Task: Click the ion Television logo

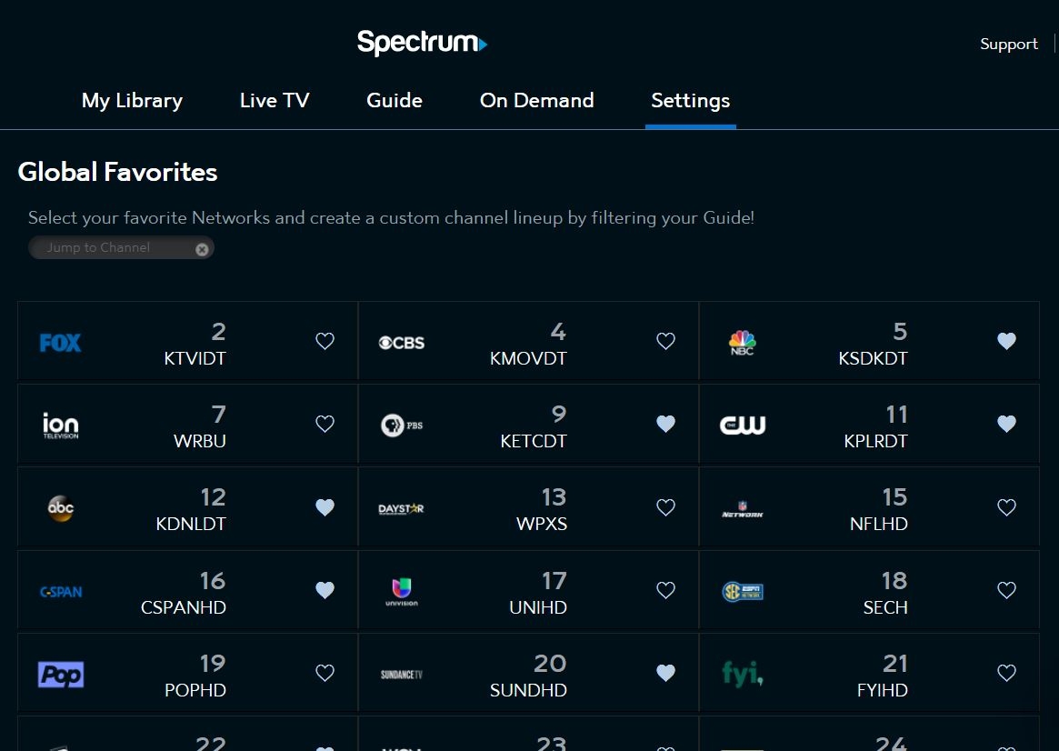Action: coord(60,425)
